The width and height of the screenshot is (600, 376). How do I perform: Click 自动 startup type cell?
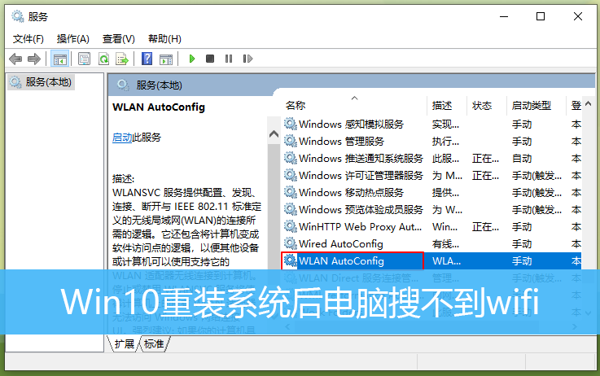522,159
